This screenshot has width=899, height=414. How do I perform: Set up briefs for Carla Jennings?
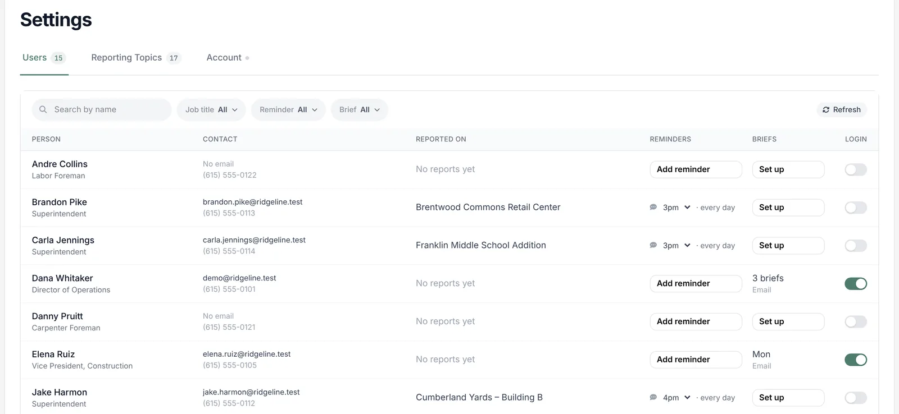pyautogui.click(x=788, y=246)
